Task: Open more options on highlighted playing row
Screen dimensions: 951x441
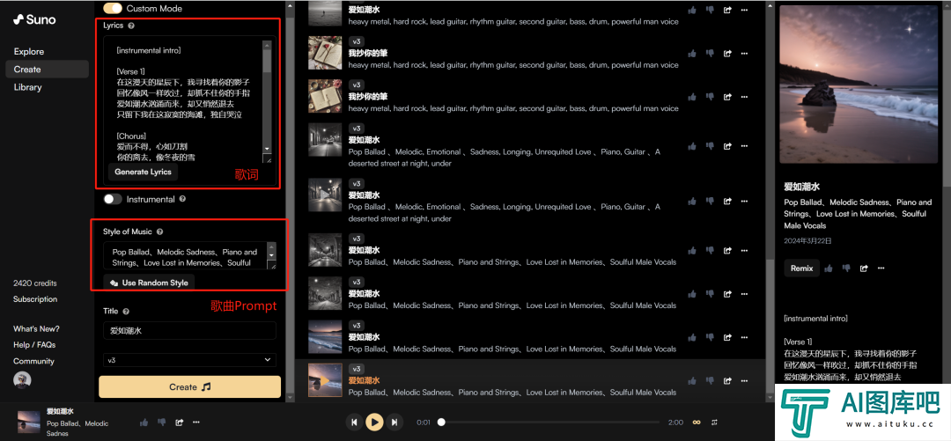Action: pos(745,381)
